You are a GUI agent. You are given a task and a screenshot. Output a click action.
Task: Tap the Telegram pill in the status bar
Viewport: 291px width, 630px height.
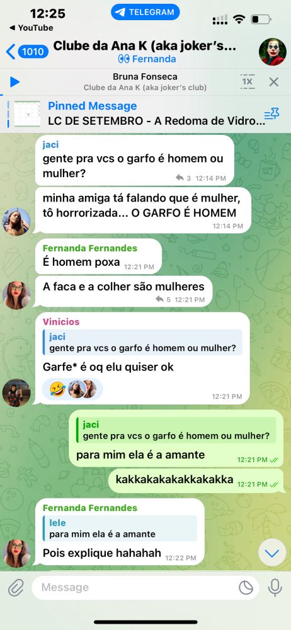pyautogui.click(x=145, y=12)
